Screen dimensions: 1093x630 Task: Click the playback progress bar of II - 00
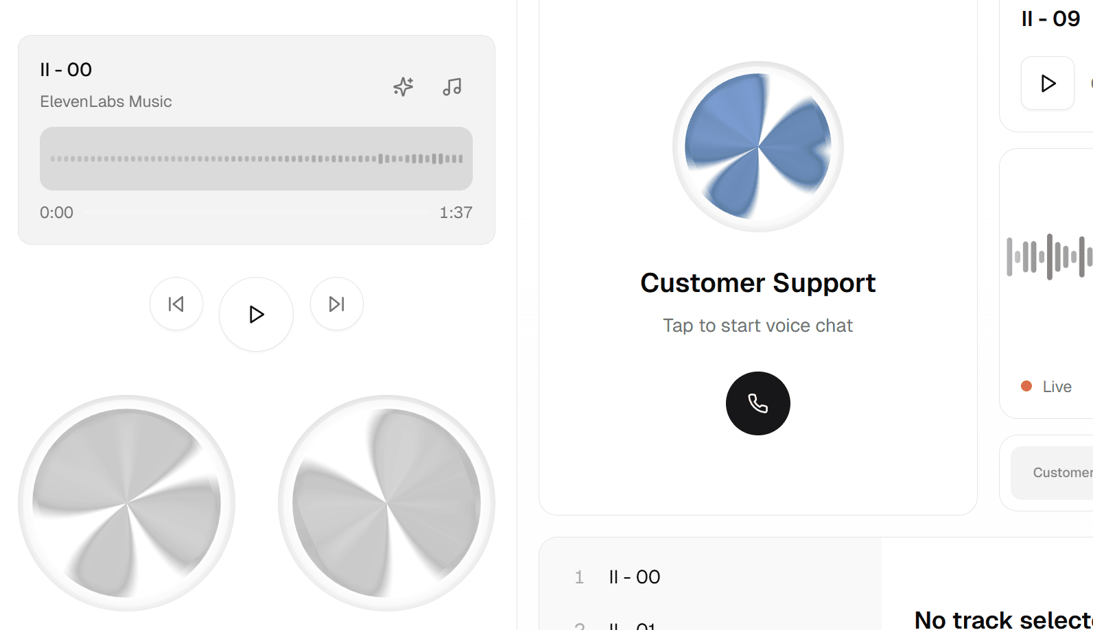coord(256,213)
